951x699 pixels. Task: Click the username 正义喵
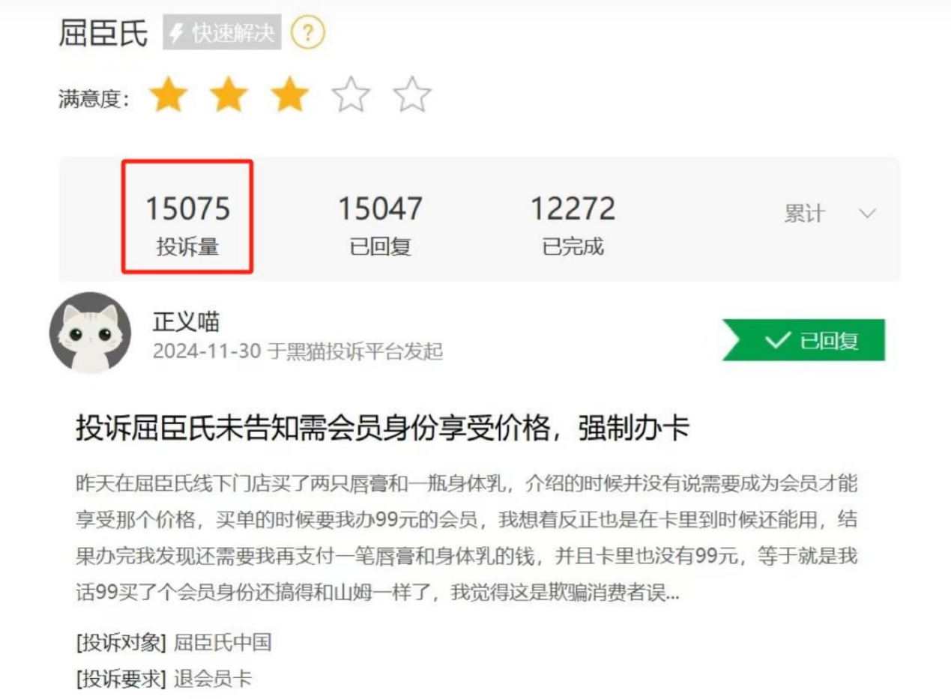click(x=186, y=321)
